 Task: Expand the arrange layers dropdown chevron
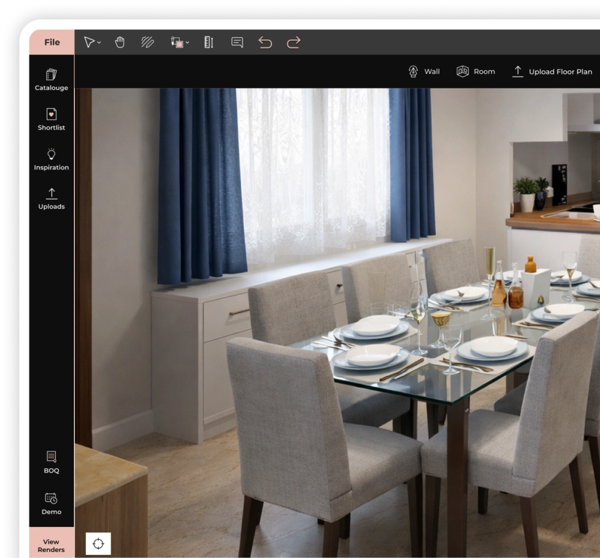click(x=187, y=42)
